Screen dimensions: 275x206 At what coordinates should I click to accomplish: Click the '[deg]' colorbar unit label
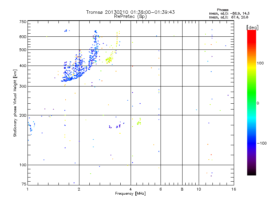point(252,27)
